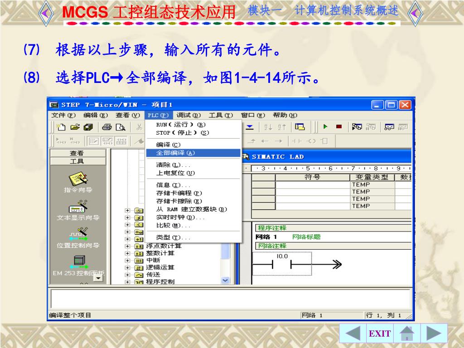464x348 pixels.
Task: Select STOP(停止) in PLC menu
Action: click(x=193, y=133)
